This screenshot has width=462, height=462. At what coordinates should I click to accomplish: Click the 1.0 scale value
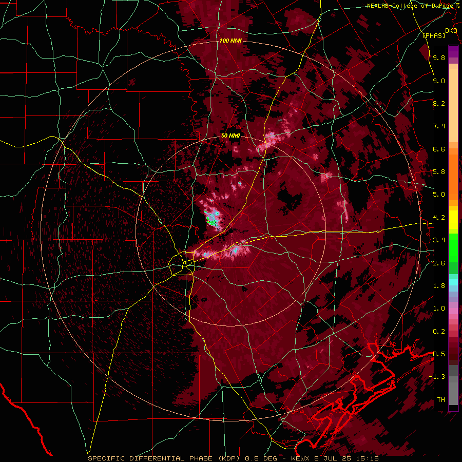(x=439, y=309)
